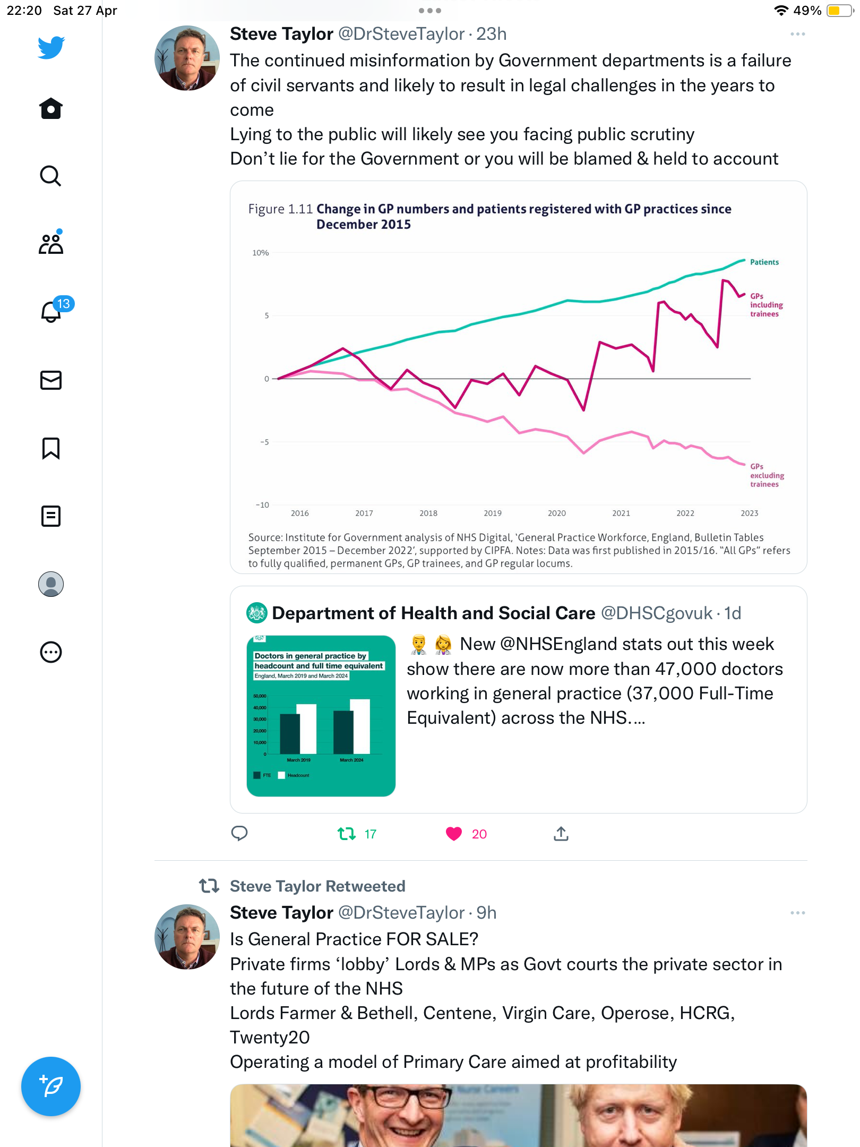Open Messages envelope icon
860x1147 pixels.
pos(51,380)
